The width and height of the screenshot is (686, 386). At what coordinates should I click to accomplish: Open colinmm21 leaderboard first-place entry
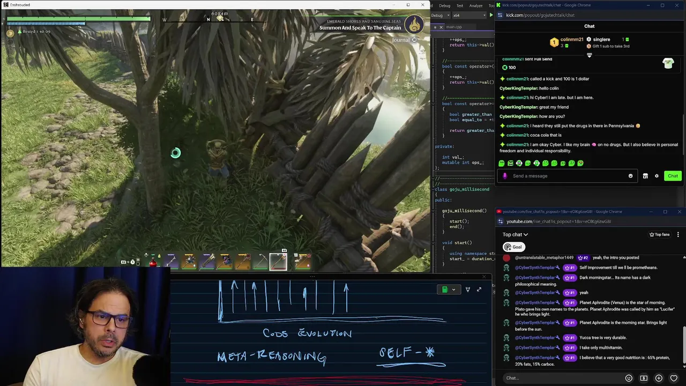[x=566, y=42]
